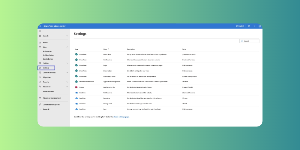Click the Stream app icon

click(76, 87)
